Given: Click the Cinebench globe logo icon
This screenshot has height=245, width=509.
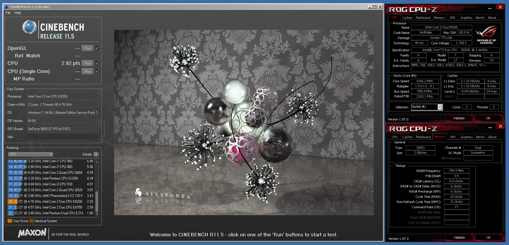Looking at the screenshot, I should [30, 27].
